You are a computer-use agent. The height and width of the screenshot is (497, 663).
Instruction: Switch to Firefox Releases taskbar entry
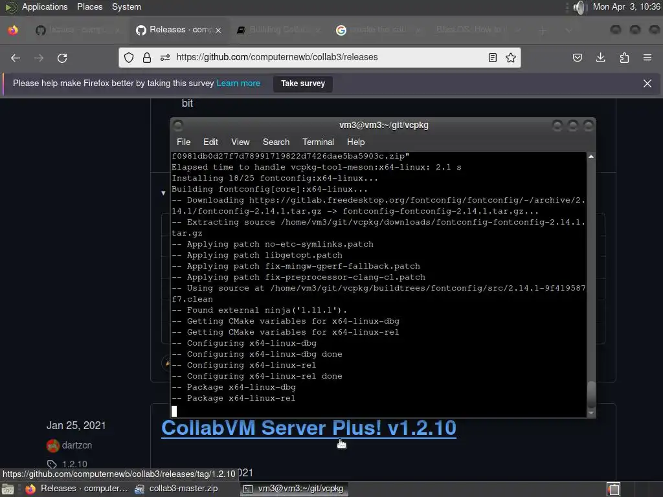point(76,489)
